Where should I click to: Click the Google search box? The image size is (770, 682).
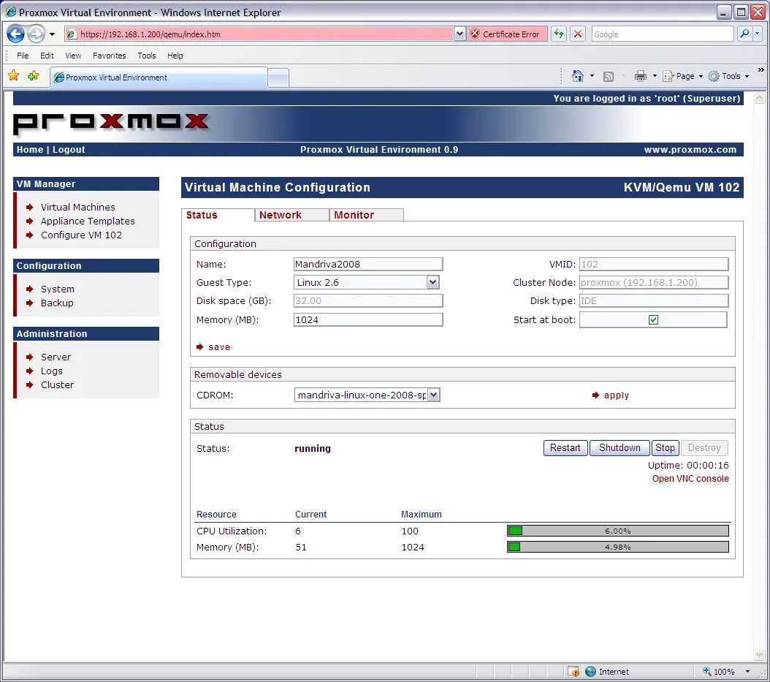[662, 34]
